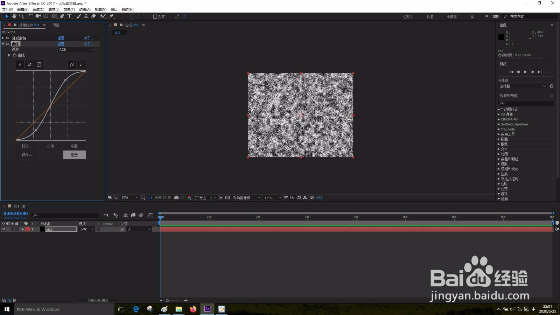The width and height of the screenshot is (560, 315).
Task: Click 重置 link for 分形杂色 effect
Action: click(61, 38)
